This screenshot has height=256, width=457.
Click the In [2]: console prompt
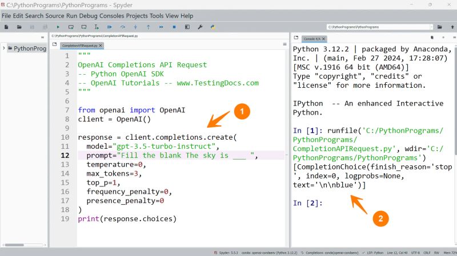(308, 203)
